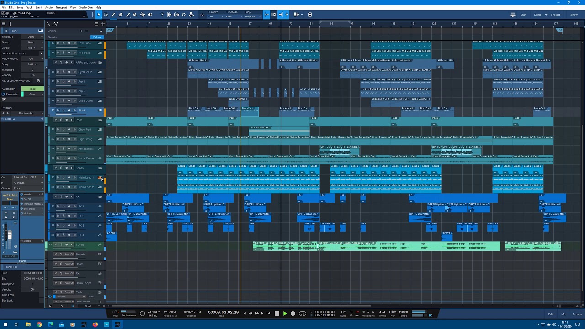
Task: Mute the Low Bass track
Action: pos(58,43)
